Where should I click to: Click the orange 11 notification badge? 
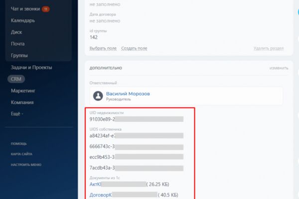[x=45, y=9]
